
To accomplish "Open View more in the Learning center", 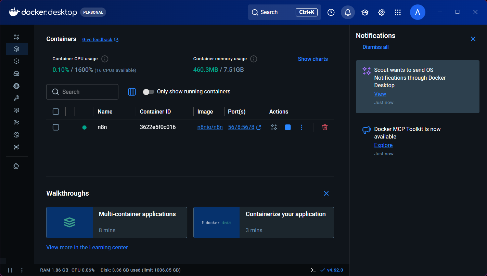I will click(x=87, y=247).
